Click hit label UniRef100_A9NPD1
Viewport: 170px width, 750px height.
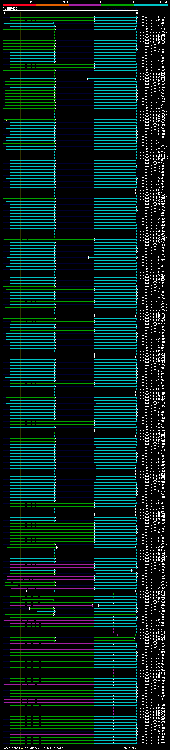point(152,728)
